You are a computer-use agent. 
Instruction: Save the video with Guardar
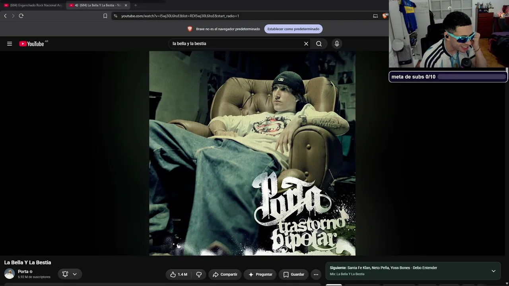point(294,274)
